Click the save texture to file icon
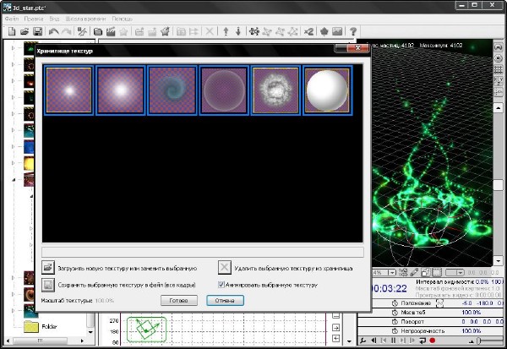The height and width of the screenshot is (349, 507). 47,286
